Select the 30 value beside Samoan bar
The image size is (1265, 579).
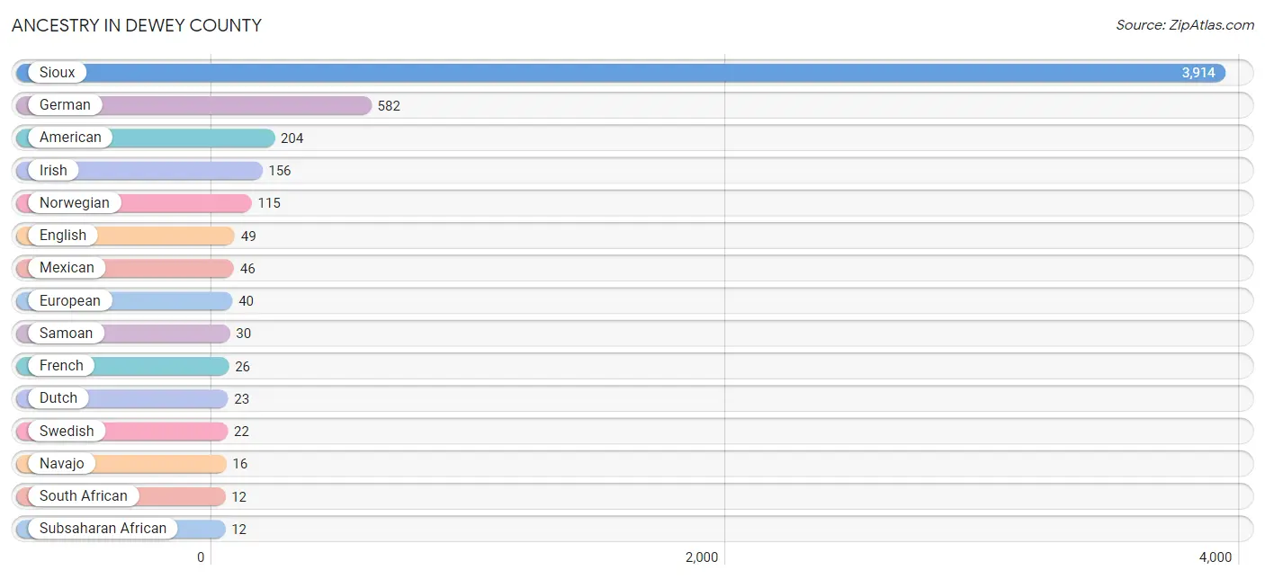click(244, 334)
